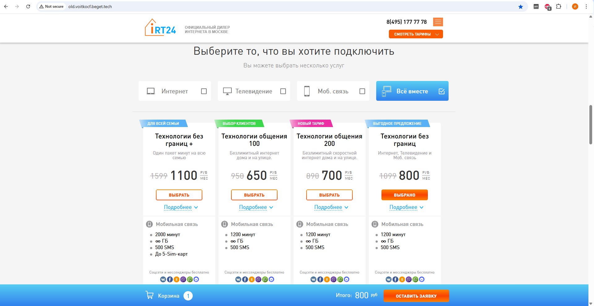The width and height of the screenshot is (594, 306).
Task: Click the monitor icon on Телевидение tile
Action: pos(227,91)
